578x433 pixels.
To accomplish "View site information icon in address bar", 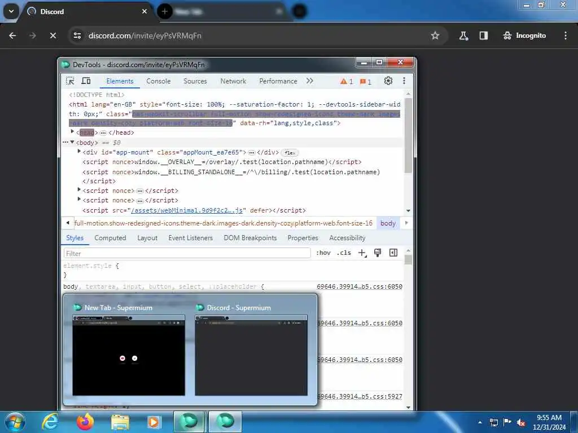I will [x=77, y=36].
